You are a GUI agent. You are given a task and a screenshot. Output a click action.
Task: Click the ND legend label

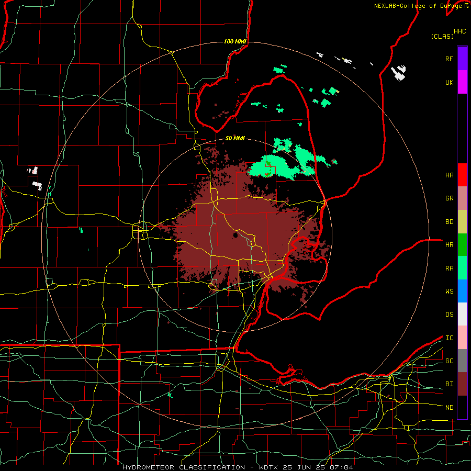450,408
